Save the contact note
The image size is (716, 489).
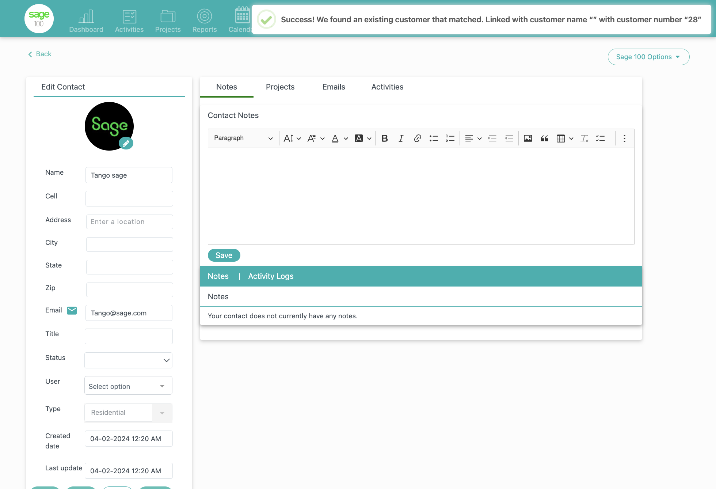[224, 255]
